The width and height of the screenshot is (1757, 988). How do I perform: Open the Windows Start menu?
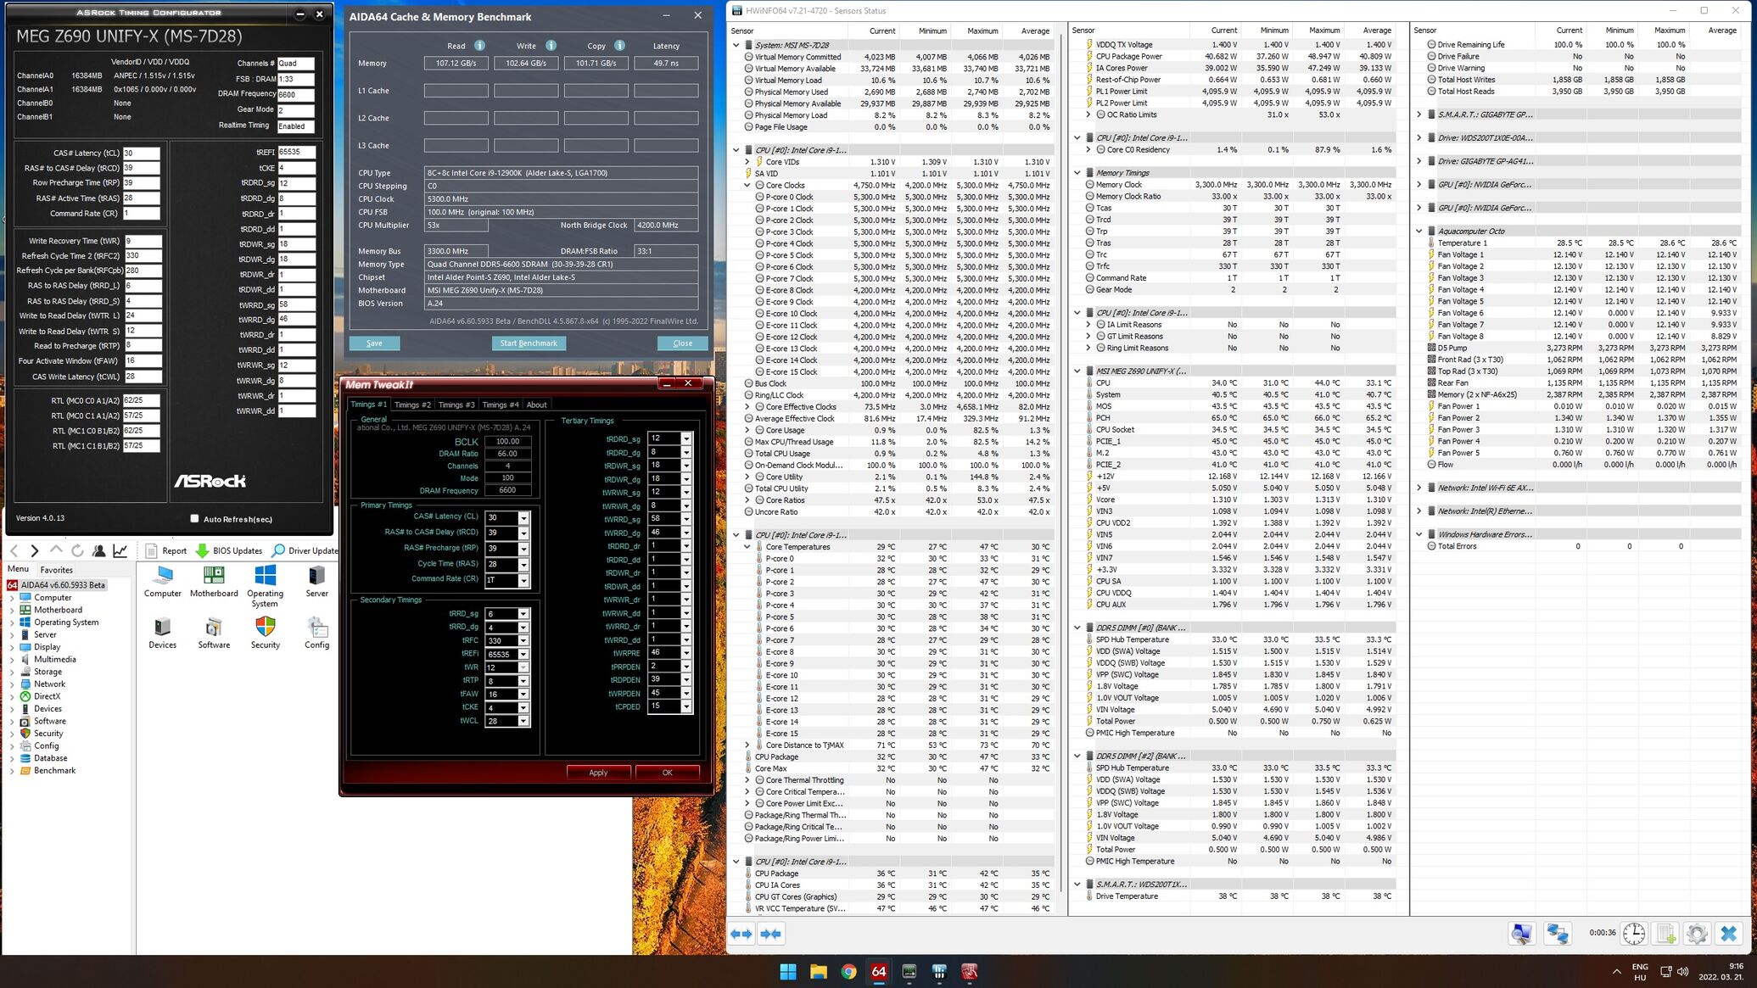coord(787,972)
